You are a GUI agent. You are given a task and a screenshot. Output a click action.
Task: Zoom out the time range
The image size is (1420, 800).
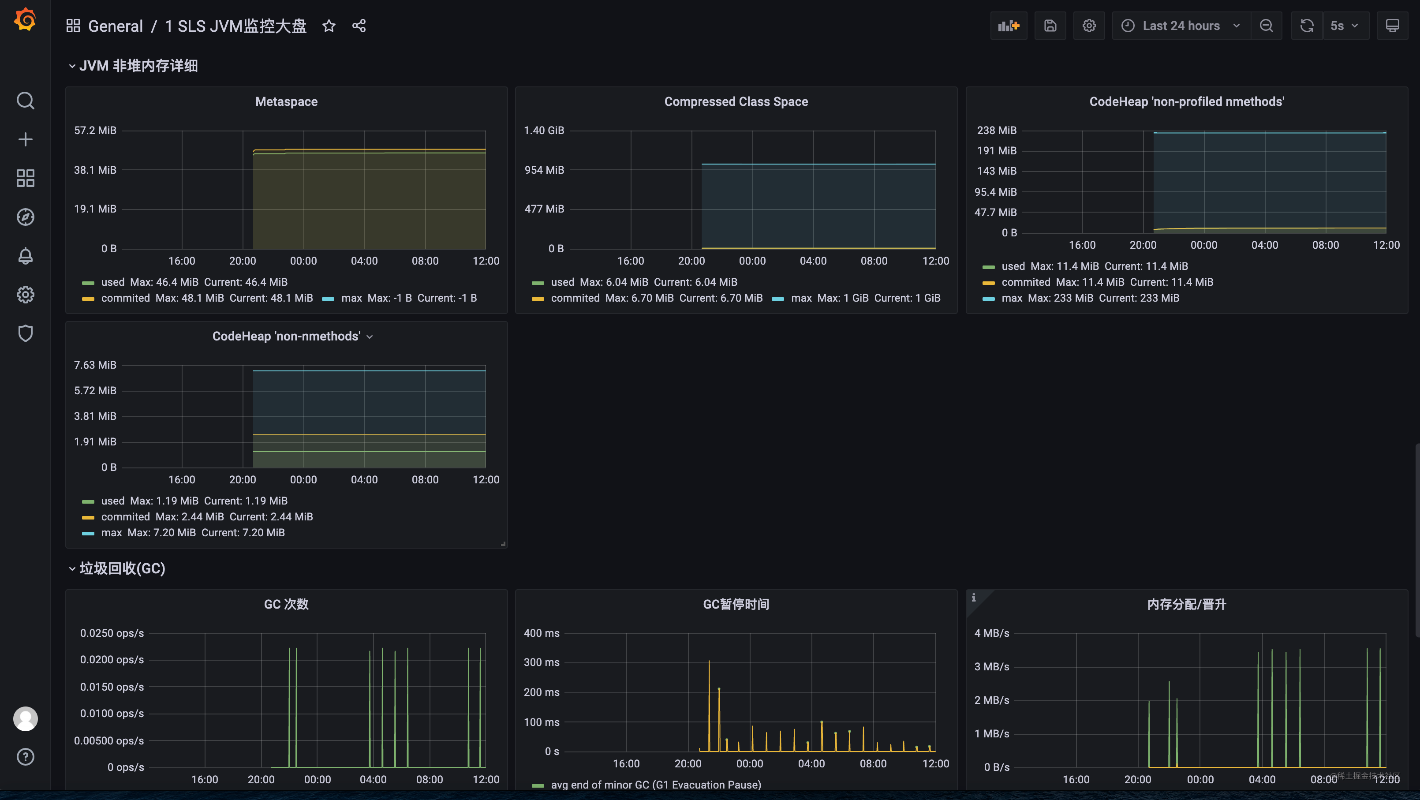pyautogui.click(x=1266, y=26)
